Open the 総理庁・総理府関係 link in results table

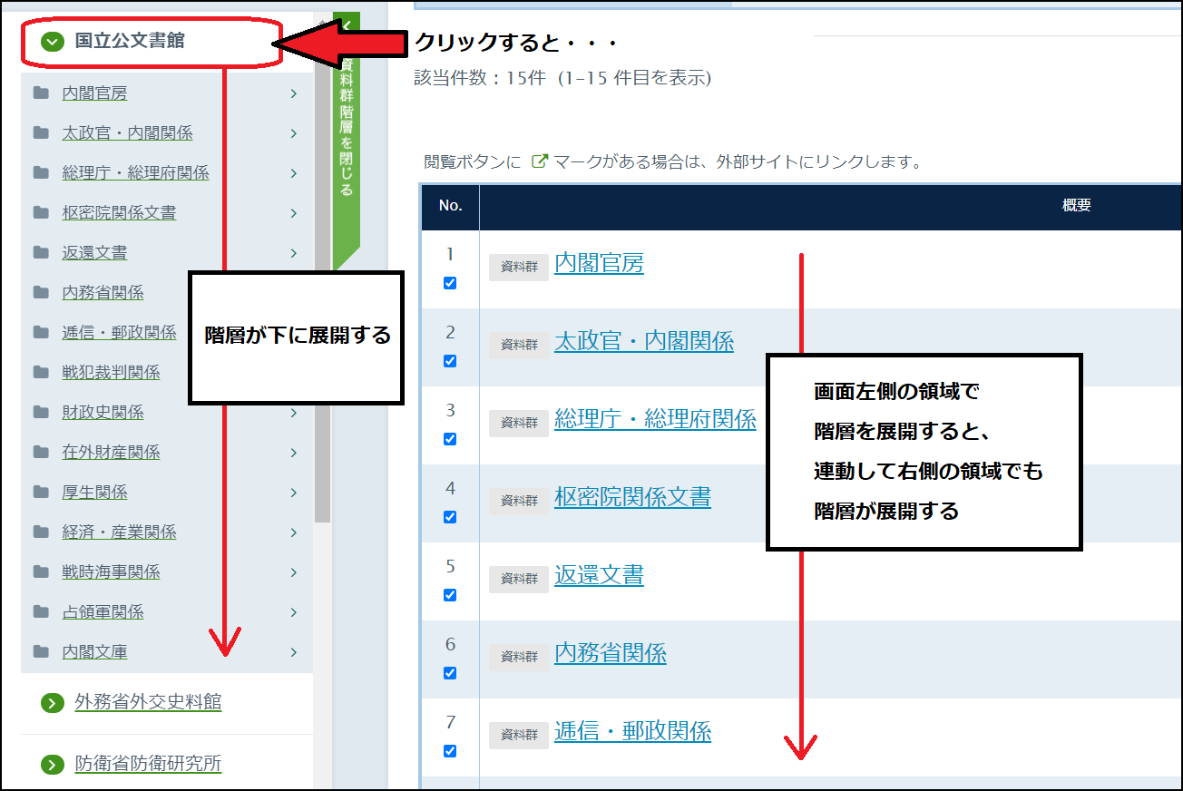[x=655, y=420]
